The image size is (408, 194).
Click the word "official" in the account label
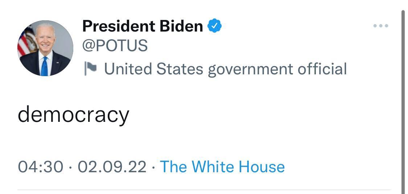tap(322, 69)
